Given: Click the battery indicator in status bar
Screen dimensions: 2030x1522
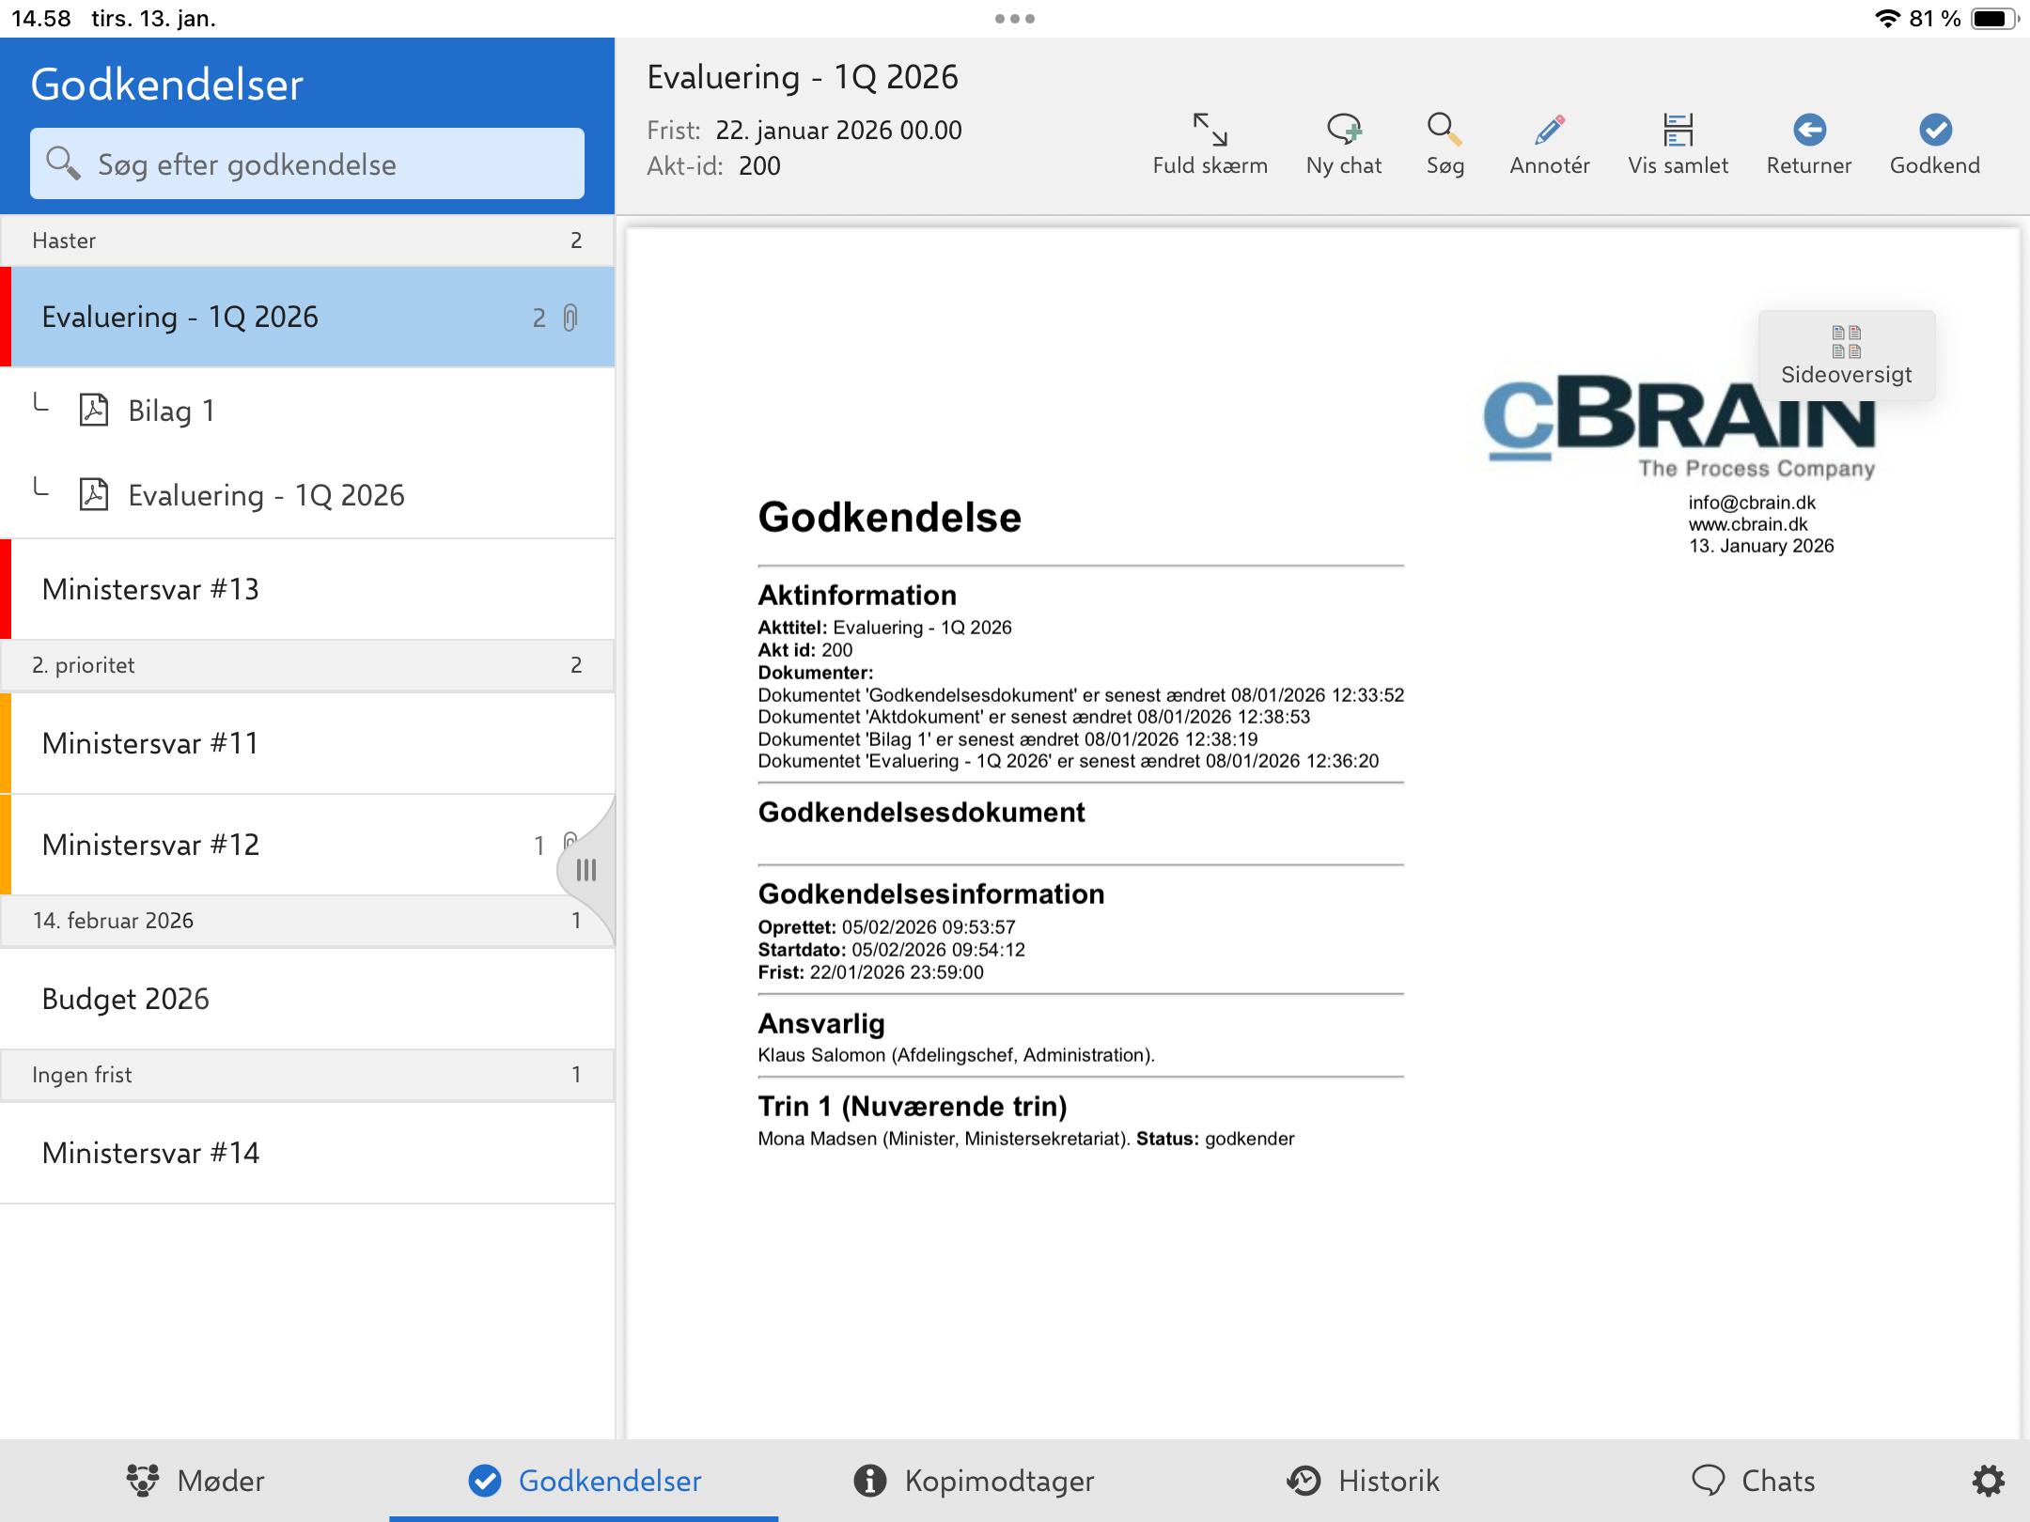Looking at the screenshot, I should tap(1994, 19).
